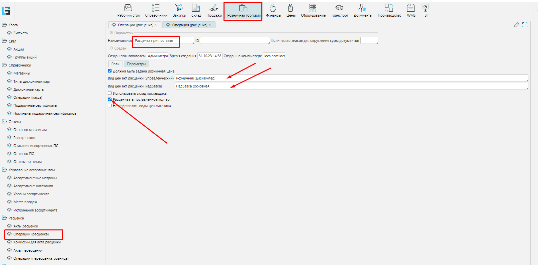Screen dimensions: 538x265
Task: Open Дисконтные карты in sidebar
Action: coord(29,89)
